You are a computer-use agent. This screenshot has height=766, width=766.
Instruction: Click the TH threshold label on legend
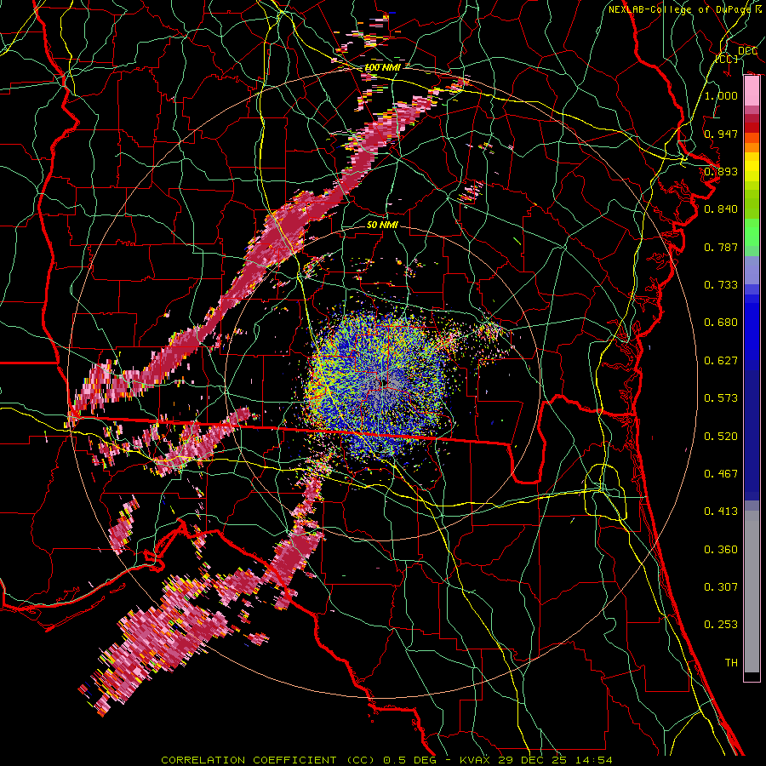[731, 662]
